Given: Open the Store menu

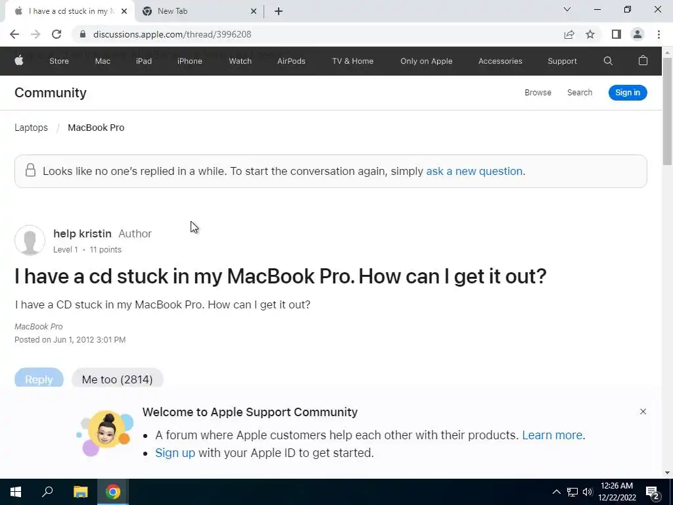Looking at the screenshot, I should point(58,61).
